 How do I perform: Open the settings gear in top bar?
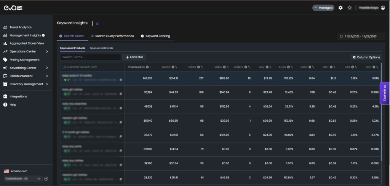coord(340,8)
